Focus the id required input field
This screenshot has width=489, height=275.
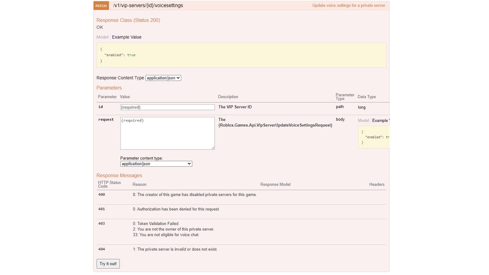[167, 107]
